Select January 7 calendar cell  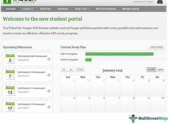click(x=113, y=104)
